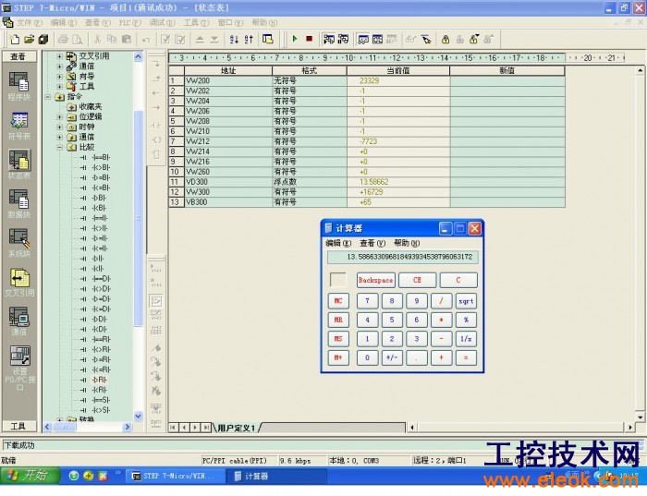Switch to 计算器 via taskbar button
Image resolution: width=647 pixels, height=496 pixels.
[275, 477]
